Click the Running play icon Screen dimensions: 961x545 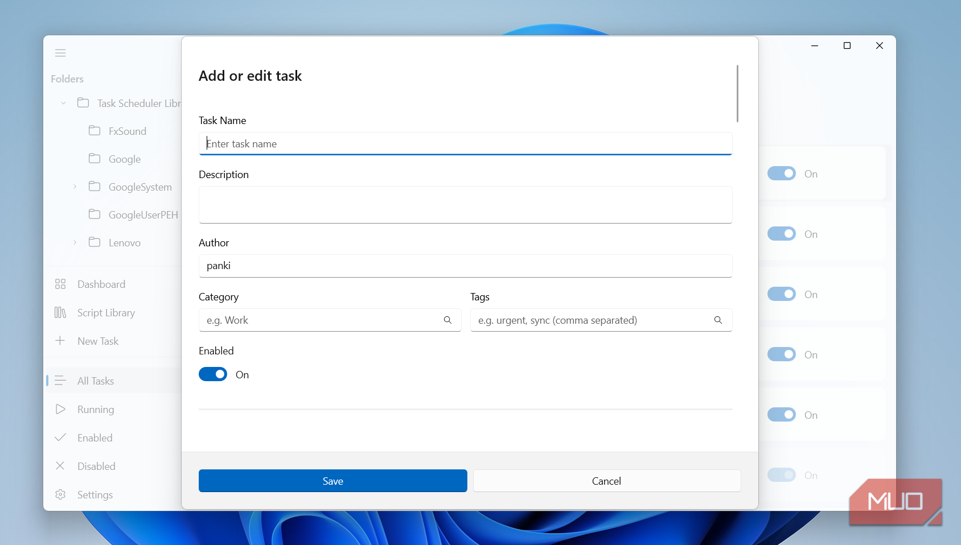(x=60, y=409)
